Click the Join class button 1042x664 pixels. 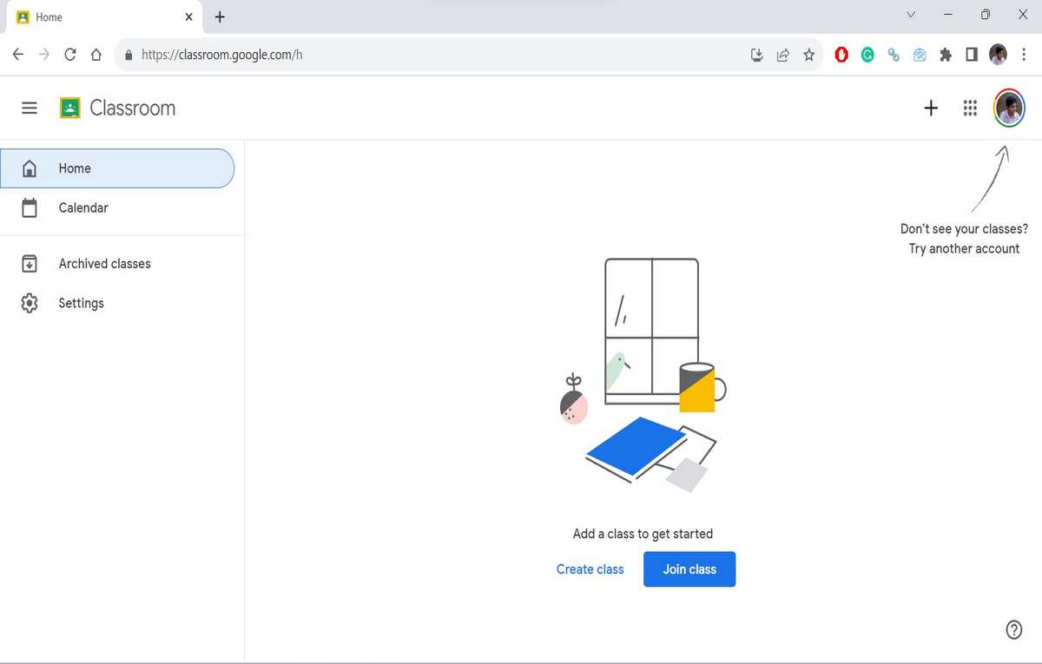[x=689, y=569]
